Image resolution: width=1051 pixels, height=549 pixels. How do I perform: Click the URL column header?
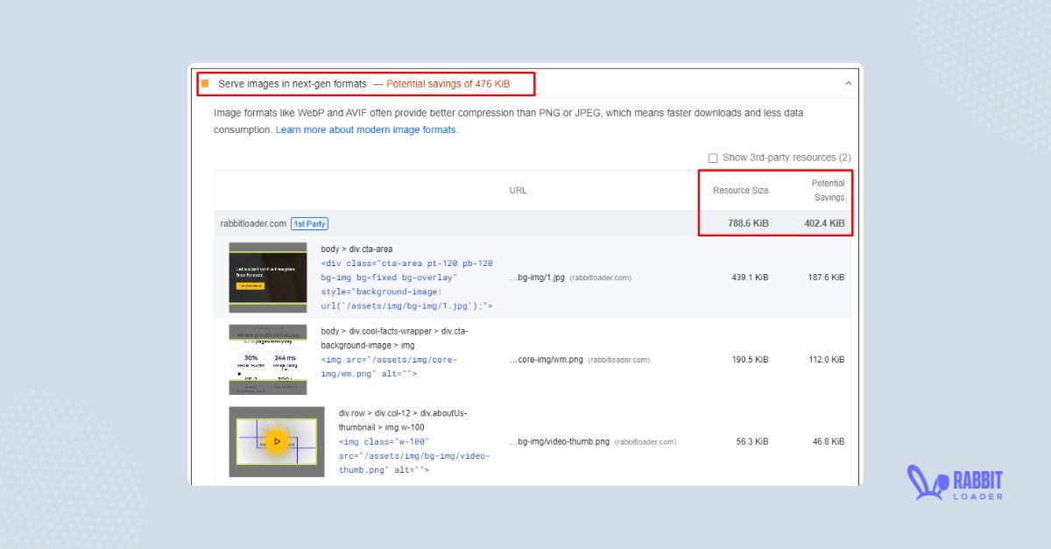pyautogui.click(x=518, y=190)
